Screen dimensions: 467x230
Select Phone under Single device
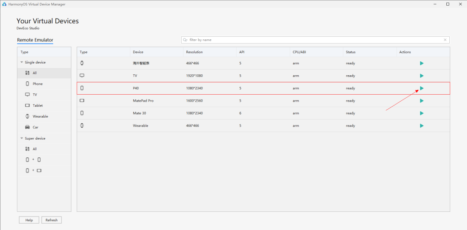click(37, 84)
